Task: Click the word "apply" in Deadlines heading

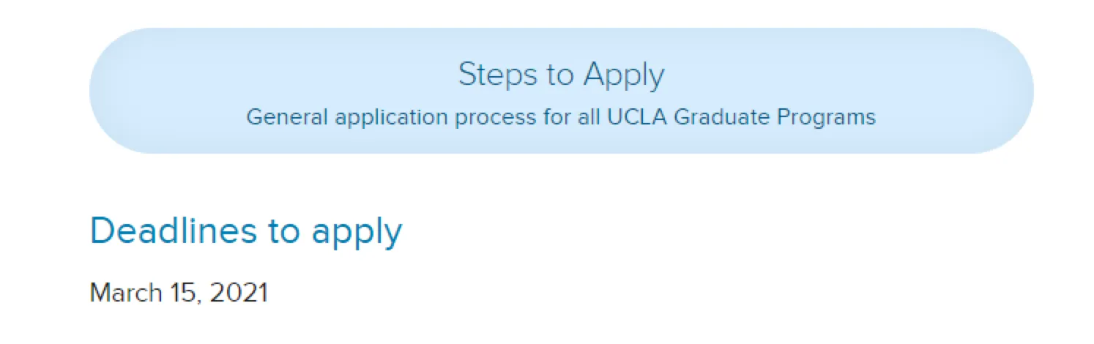Action: pyautogui.click(x=357, y=233)
